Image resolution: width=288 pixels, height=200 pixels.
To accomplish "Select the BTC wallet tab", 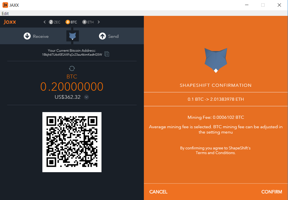I will [71, 22].
